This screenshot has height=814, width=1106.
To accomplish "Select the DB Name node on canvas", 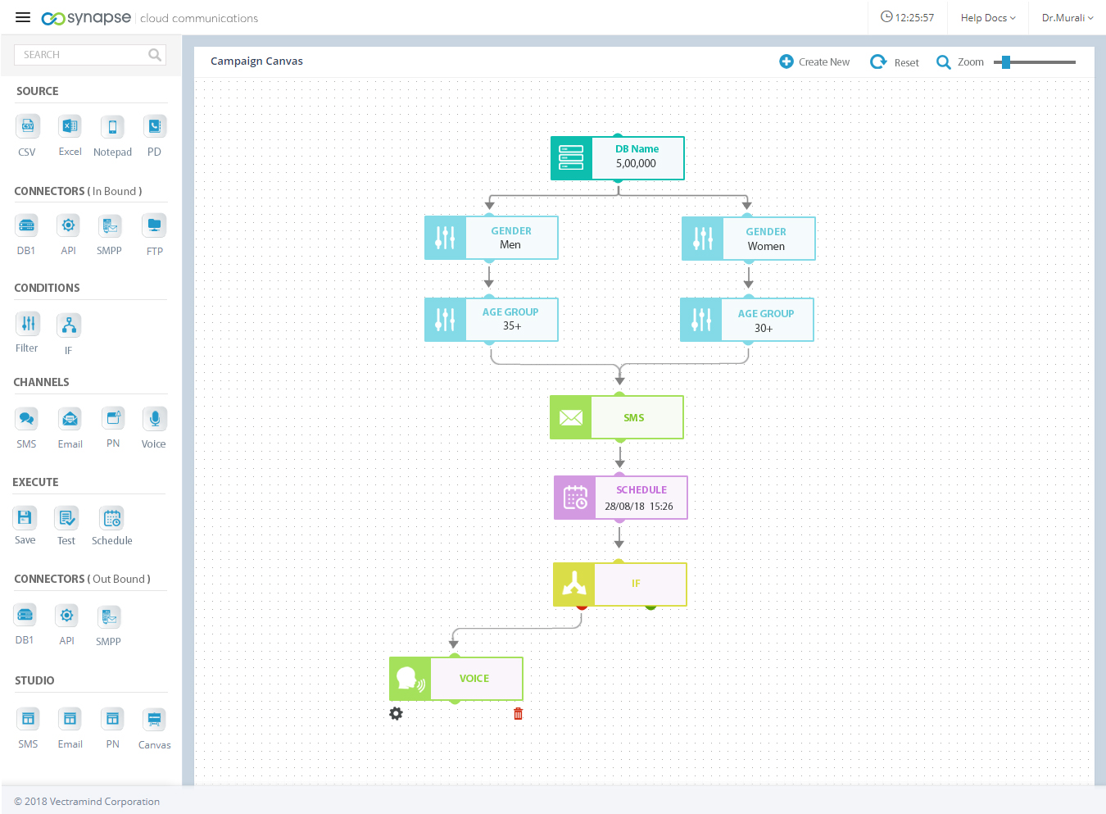I will 617,158.
